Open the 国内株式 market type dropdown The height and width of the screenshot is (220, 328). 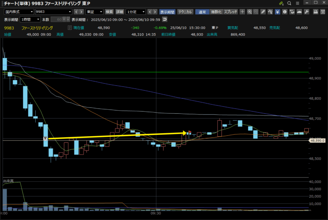(x=19, y=12)
